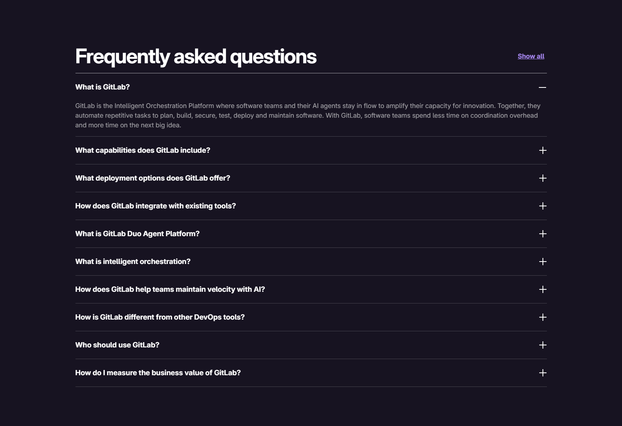Click the Frequently asked questions heading
622x426 pixels.
tap(196, 56)
